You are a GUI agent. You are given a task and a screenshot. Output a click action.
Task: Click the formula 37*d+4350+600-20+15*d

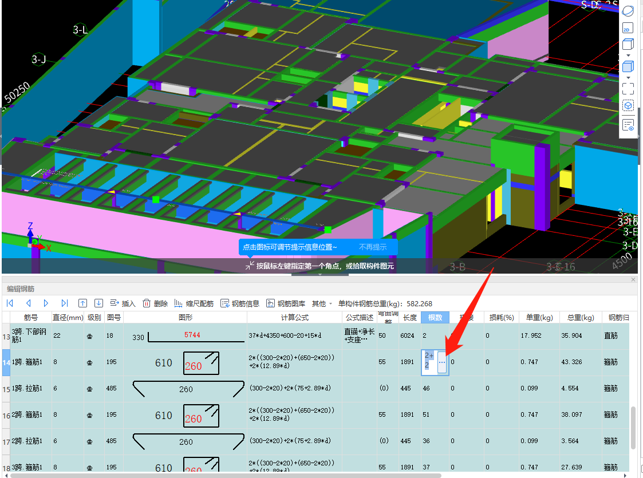coord(285,335)
